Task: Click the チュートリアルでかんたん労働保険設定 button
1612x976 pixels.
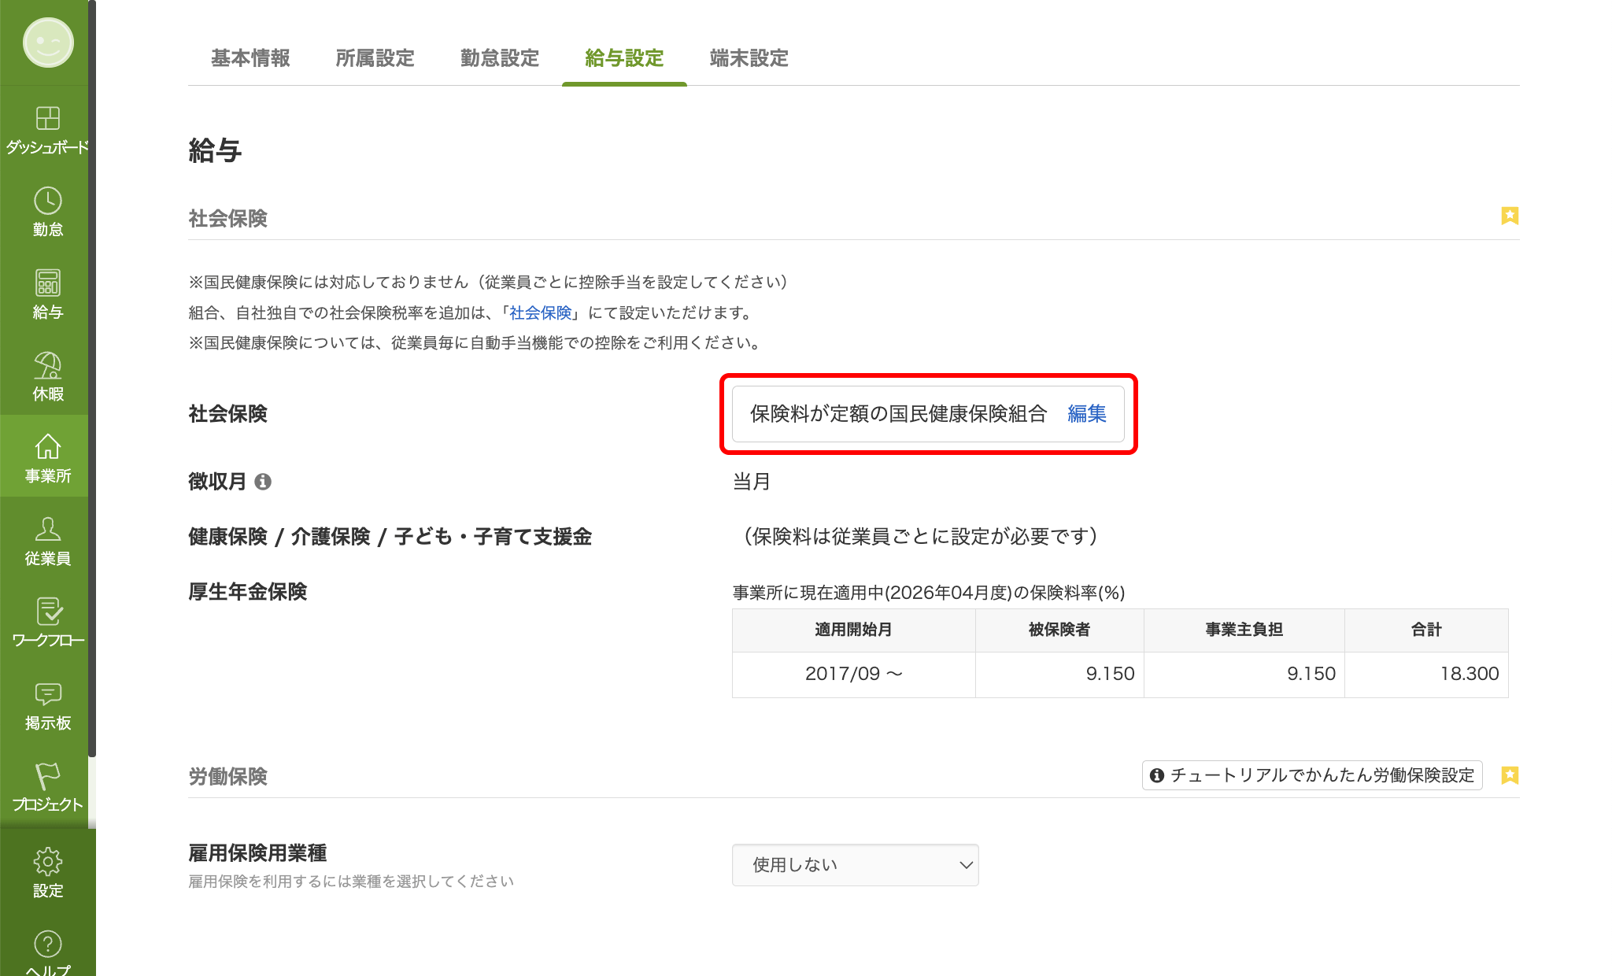Action: click(1312, 775)
